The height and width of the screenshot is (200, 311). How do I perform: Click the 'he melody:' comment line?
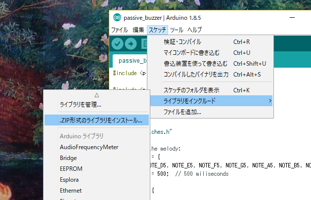coord(166,149)
